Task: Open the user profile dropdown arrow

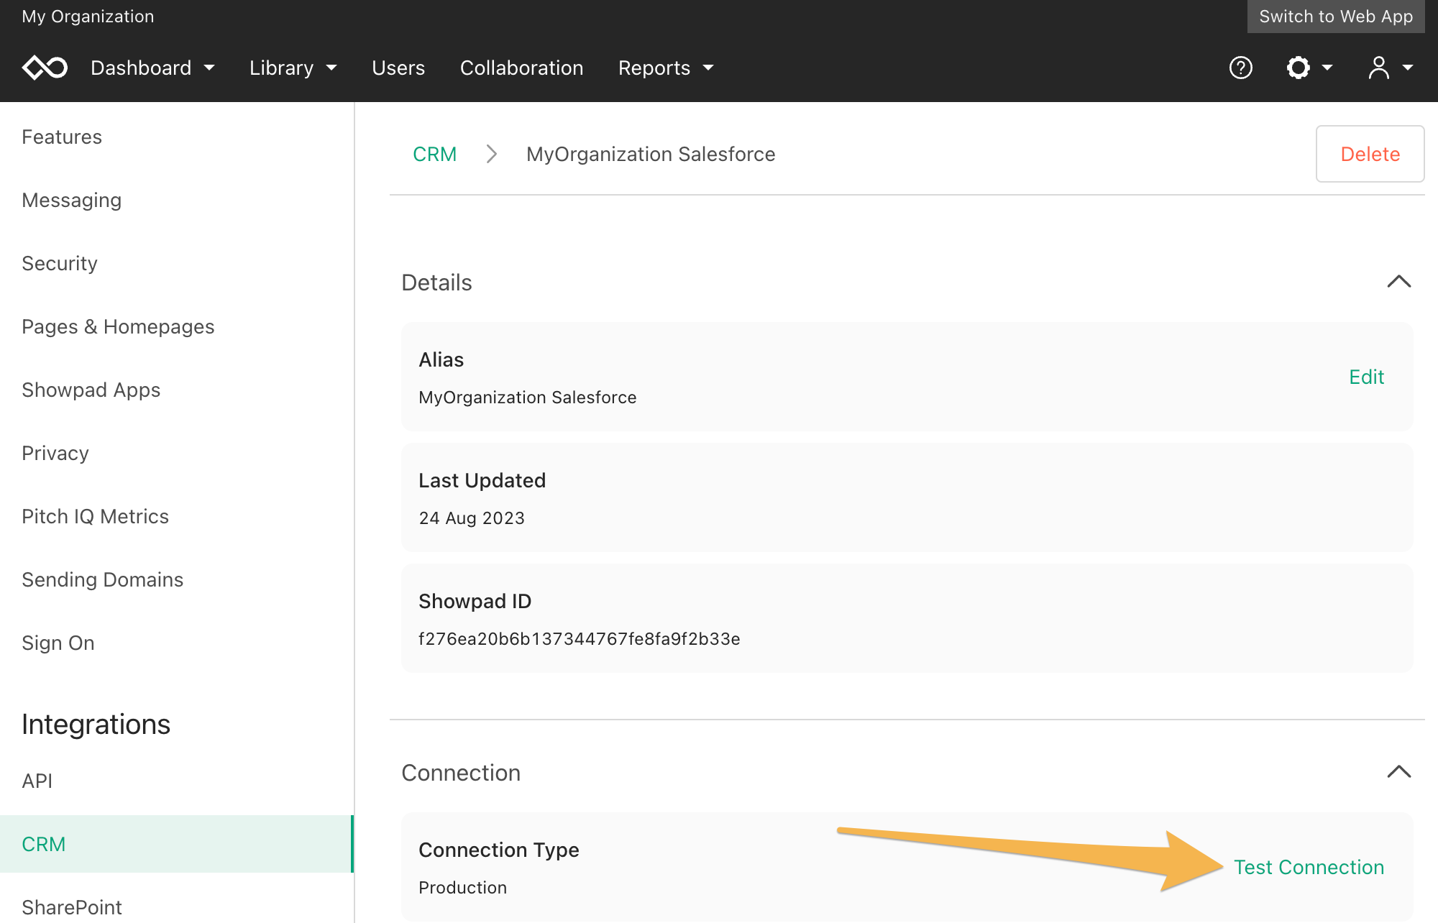Action: click(x=1408, y=68)
